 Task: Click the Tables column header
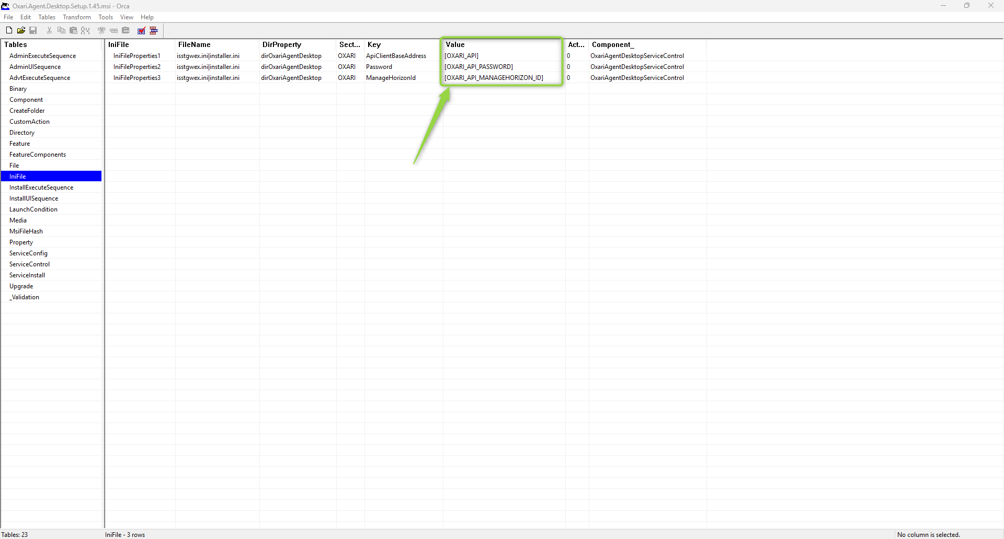51,45
